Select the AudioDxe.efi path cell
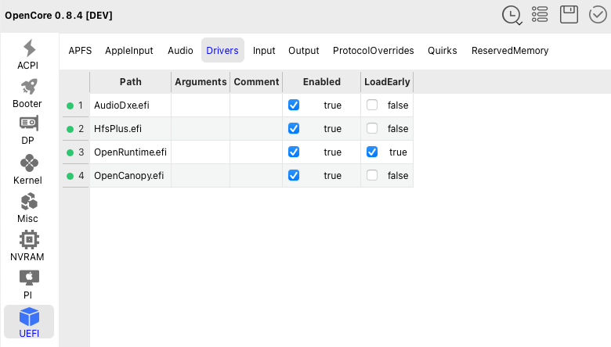This screenshot has width=611, height=347. [131, 105]
